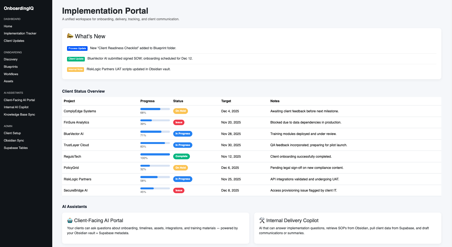Click the robot icon for Client-Facing AI Portal
The height and width of the screenshot is (247, 452).
(x=70, y=220)
